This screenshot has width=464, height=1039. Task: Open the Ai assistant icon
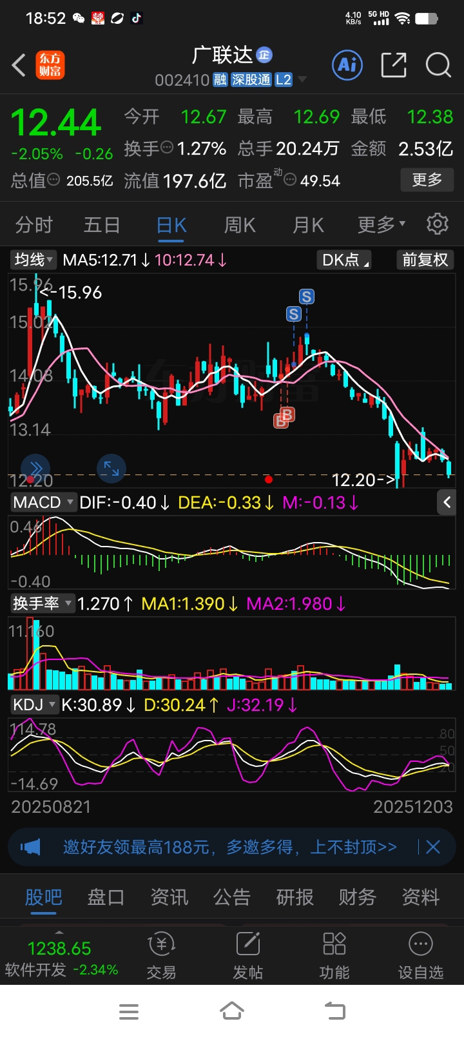click(347, 64)
